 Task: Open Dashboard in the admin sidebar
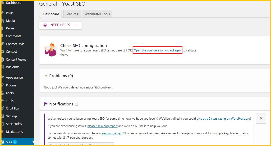[13, 3]
